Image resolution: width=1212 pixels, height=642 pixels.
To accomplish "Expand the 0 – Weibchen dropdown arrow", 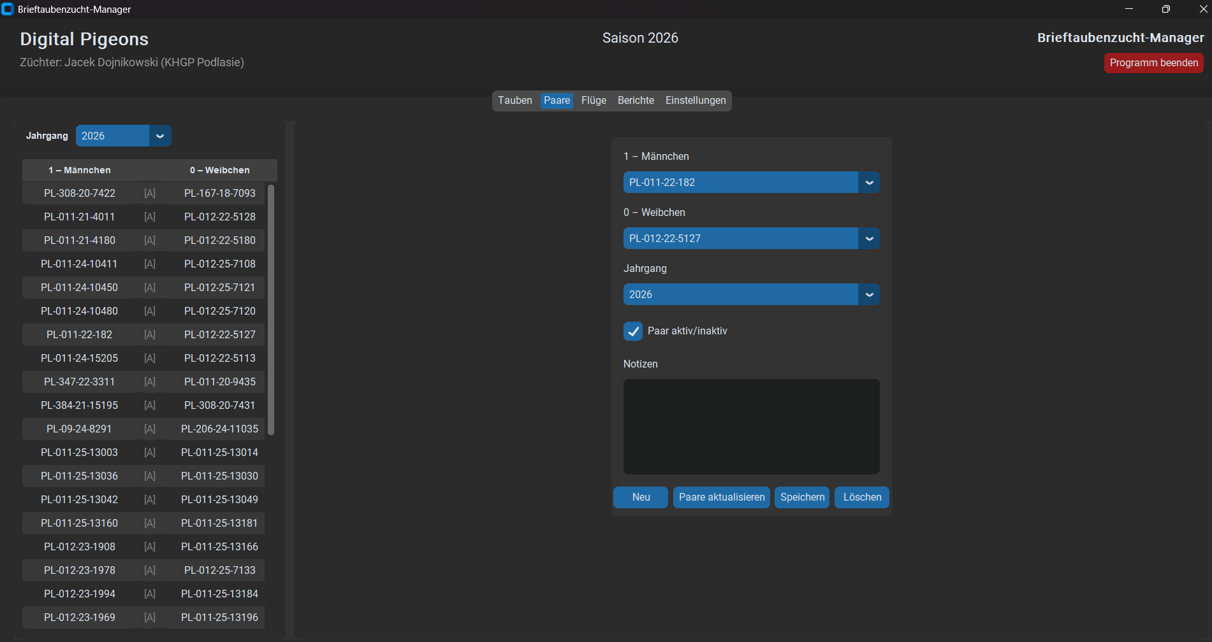I will (869, 238).
